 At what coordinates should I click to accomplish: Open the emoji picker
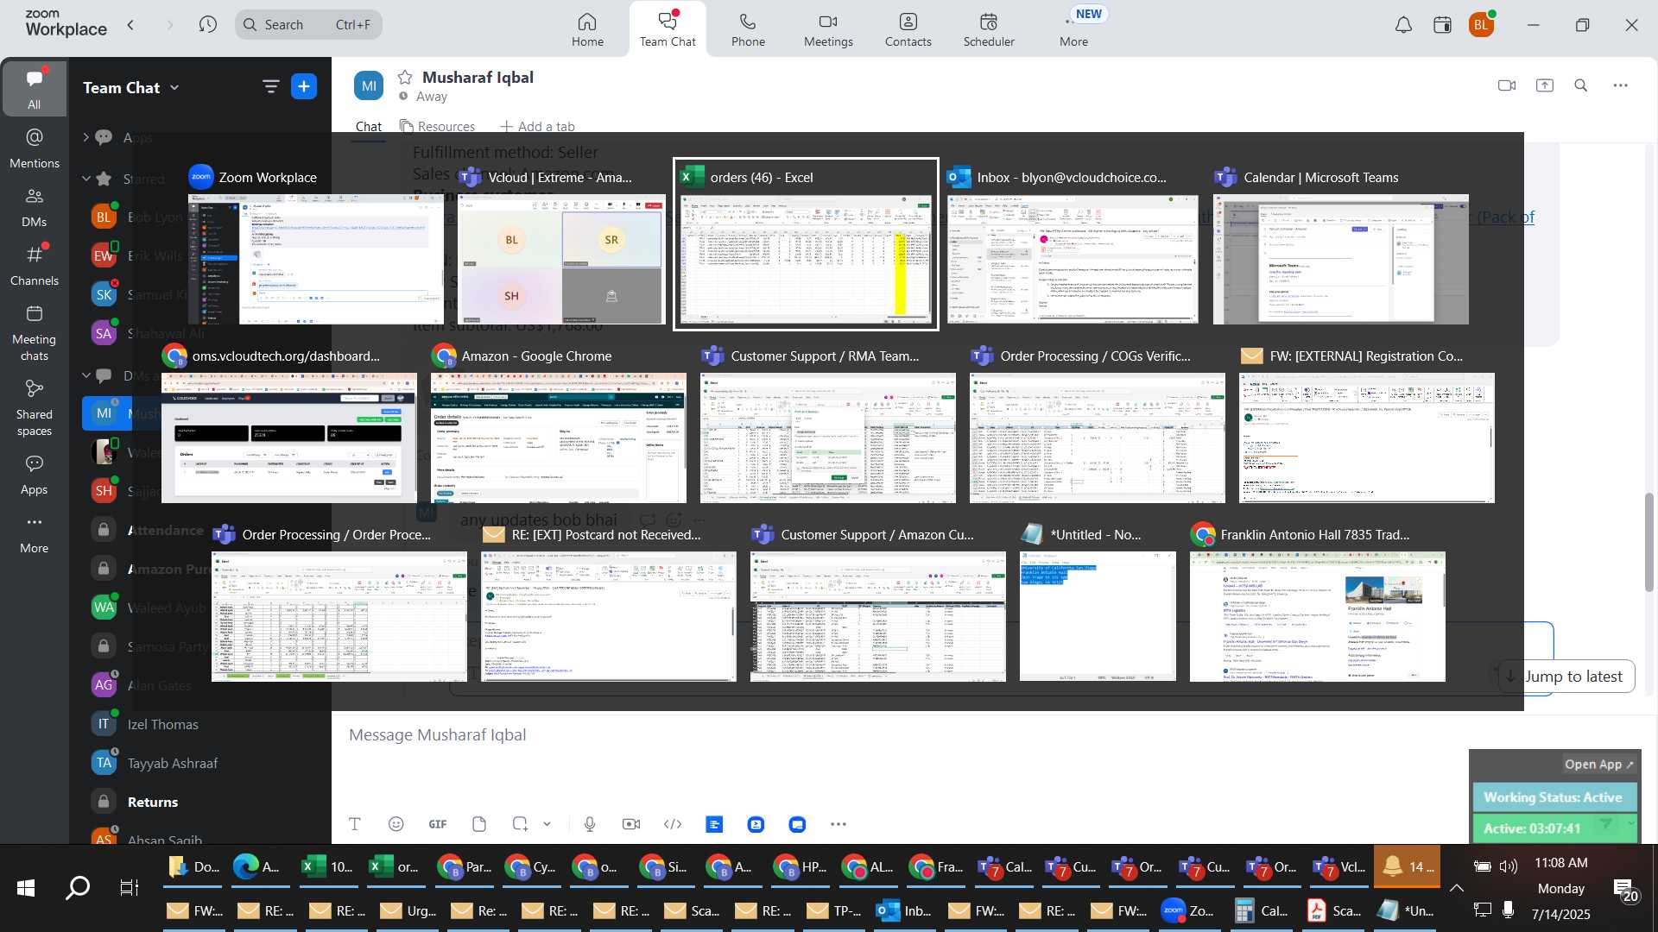[396, 824]
